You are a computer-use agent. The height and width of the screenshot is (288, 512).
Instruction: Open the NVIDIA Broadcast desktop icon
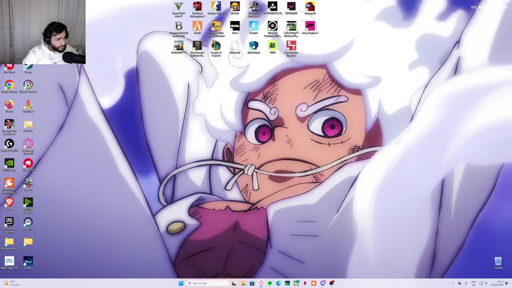click(x=28, y=206)
